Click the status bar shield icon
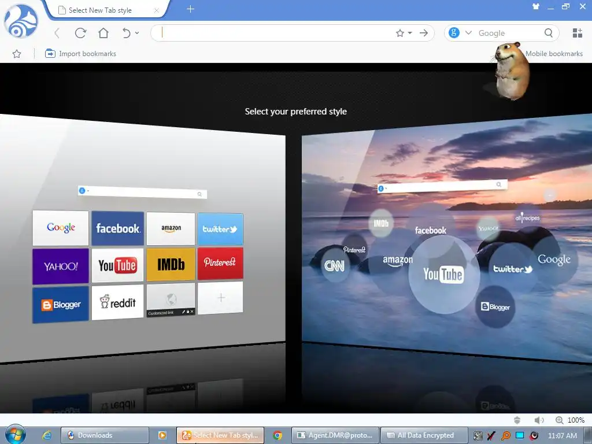The width and height of the screenshot is (592, 444). click(517, 420)
